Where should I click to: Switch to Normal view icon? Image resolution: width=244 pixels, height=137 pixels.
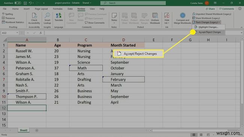click(x=194, y=135)
